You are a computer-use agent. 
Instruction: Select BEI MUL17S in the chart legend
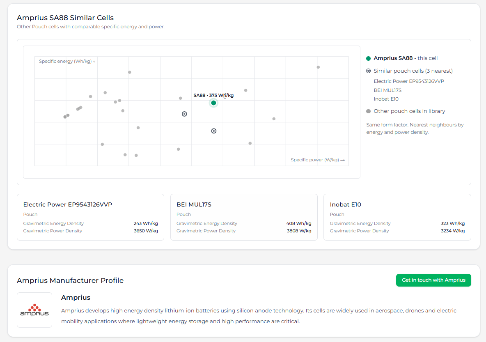387,90
